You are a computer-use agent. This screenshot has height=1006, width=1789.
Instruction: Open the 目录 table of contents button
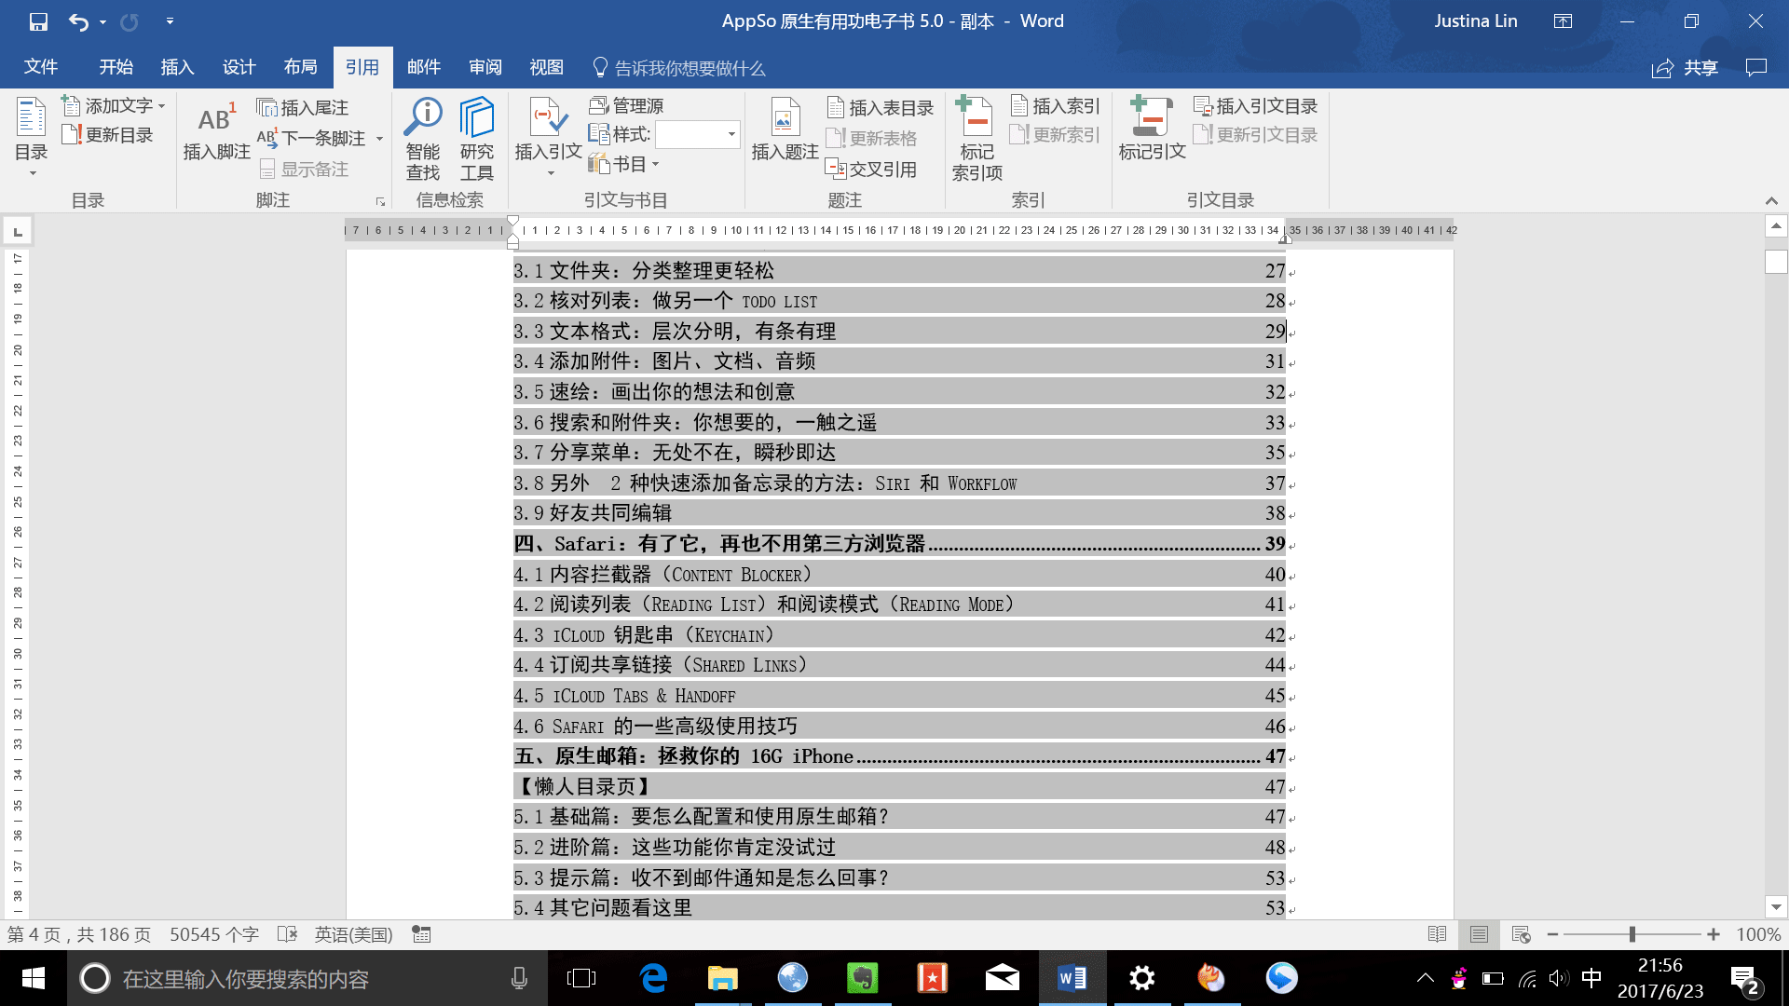pyautogui.click(x=31, y=138)
